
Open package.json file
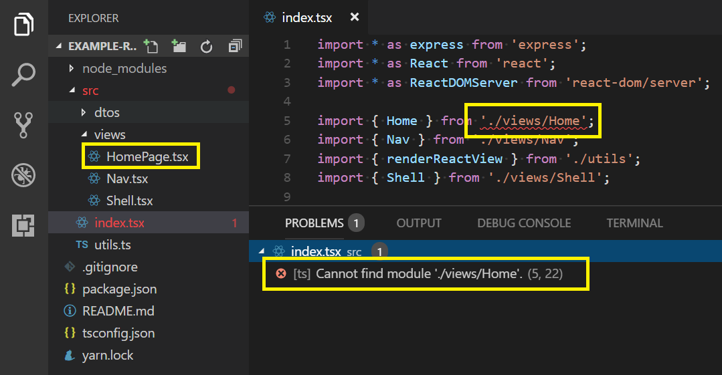click(119, 289)
